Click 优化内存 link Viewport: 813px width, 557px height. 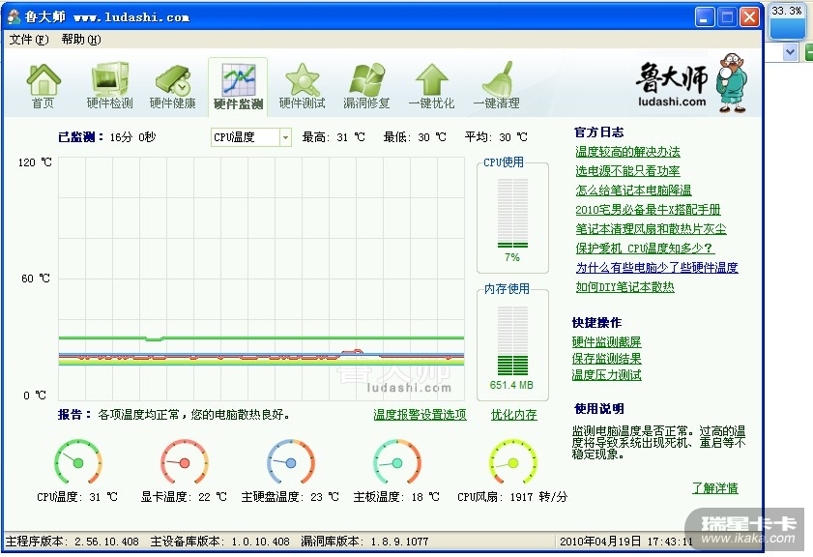click(514, 415)
